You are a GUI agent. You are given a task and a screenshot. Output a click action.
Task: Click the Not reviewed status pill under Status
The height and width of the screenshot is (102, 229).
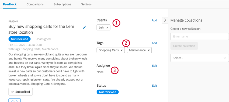[108, 92]
